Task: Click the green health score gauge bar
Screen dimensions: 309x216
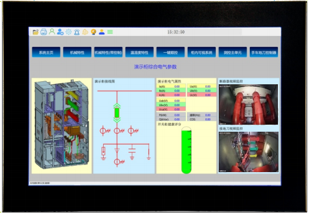Action: tap(186, 150)
